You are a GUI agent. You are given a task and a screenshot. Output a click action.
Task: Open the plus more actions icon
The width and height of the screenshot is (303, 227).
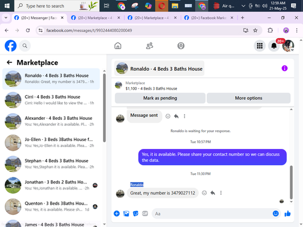[x=116, y=214]
